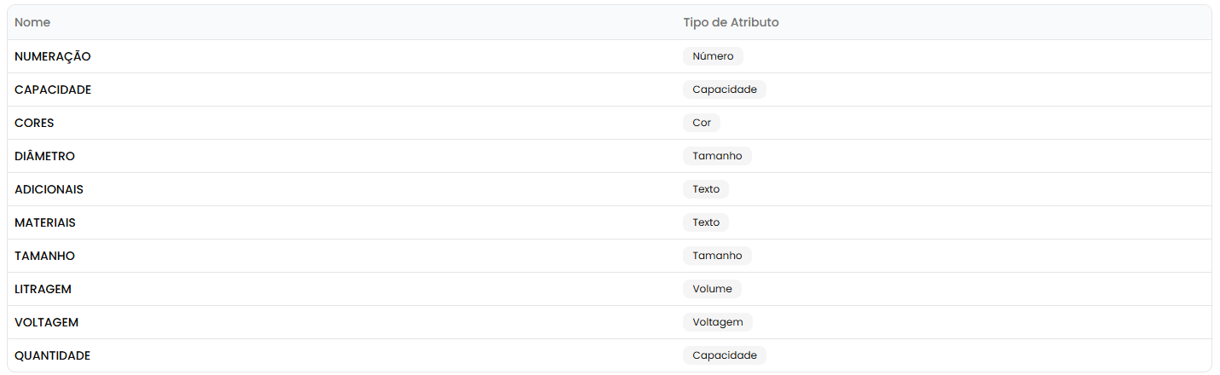Select the ADICIONAIS attribute row
Image resolution: width=1220 pixels, height=375 pixels.
tap(49, 189)
